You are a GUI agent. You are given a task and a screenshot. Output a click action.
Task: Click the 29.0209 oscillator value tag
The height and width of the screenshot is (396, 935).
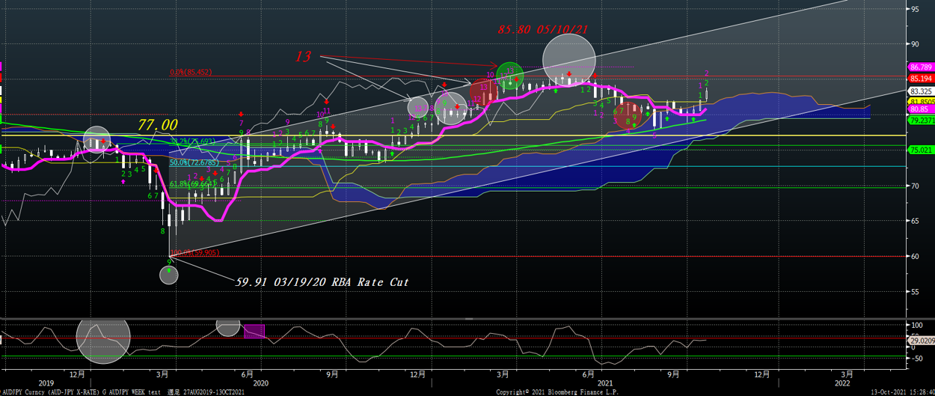(x=919, y=341)
